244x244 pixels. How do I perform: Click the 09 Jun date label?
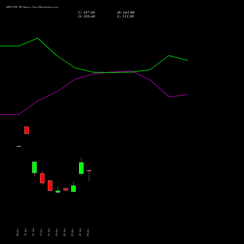[18, 232]
